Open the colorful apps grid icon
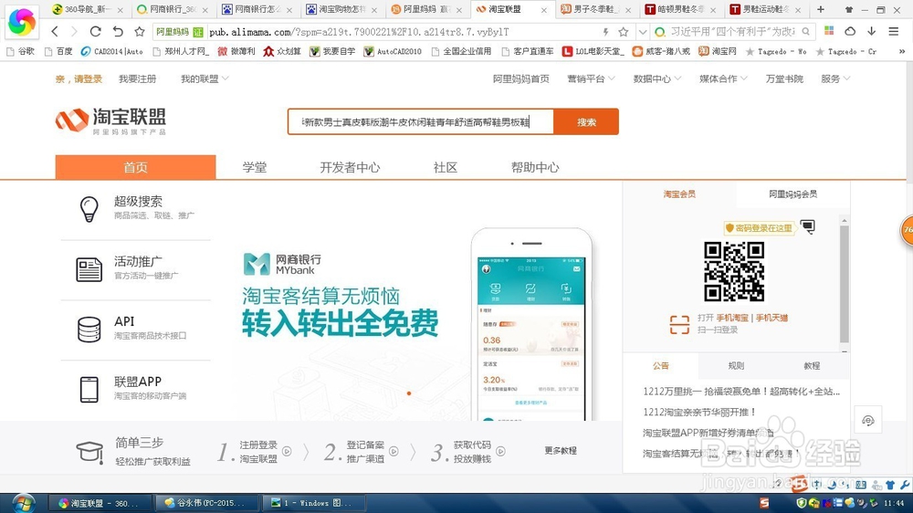 829,31
